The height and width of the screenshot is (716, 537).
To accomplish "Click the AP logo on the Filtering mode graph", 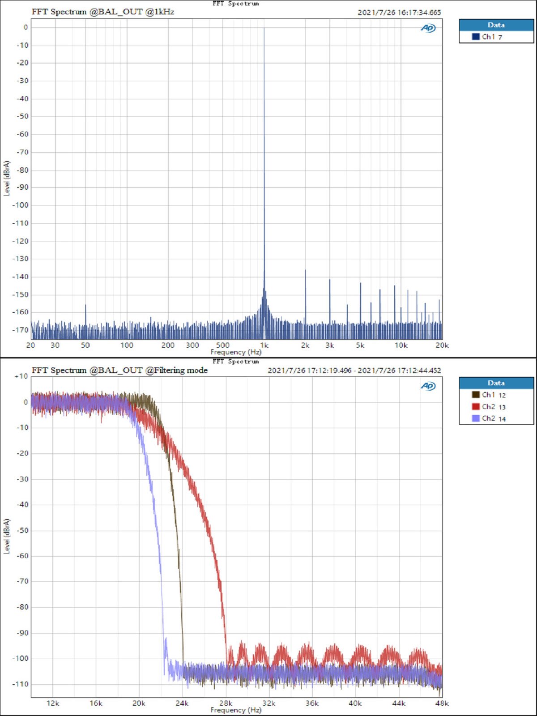I will [x=428, y=386].
